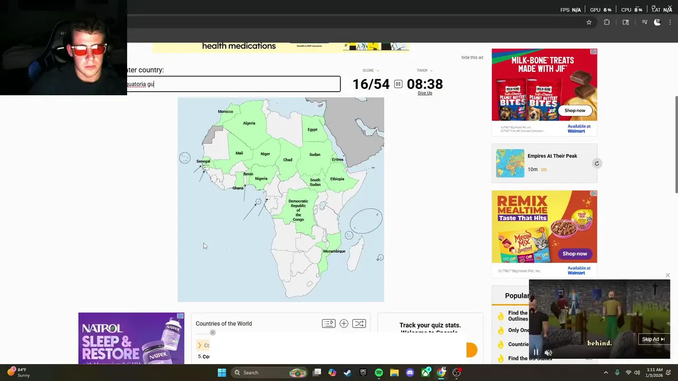Pause the quiz timer
Viewport: 678px width, 381px height.
point(398,84)
